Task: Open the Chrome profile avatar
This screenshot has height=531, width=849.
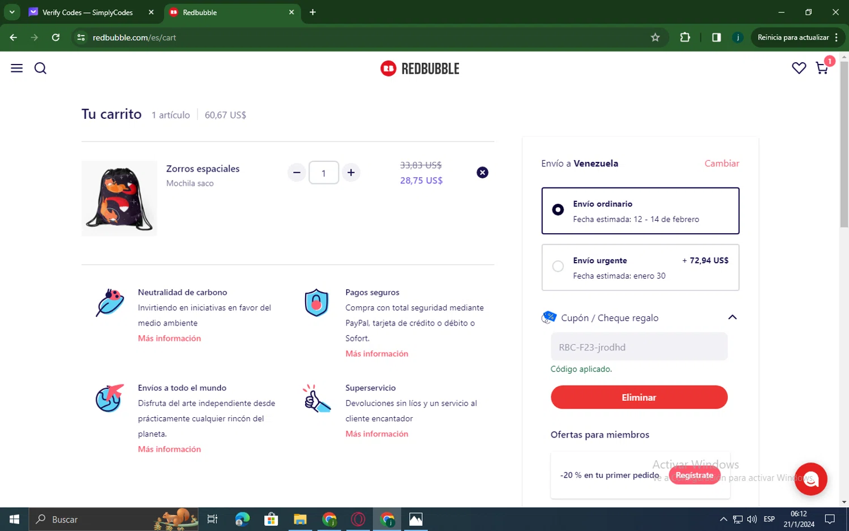Action: click(737, 37)
